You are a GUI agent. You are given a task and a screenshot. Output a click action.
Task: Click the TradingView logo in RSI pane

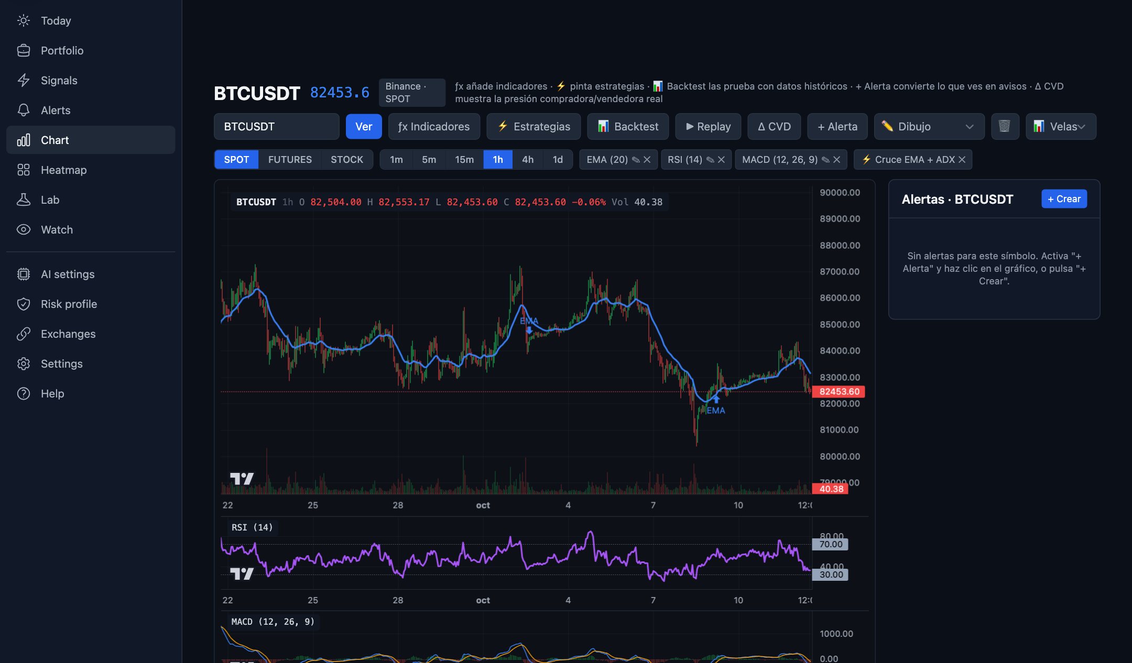click(x=242, y=574)
